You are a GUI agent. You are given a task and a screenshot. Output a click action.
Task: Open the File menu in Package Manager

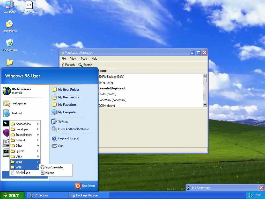tap(64, 59)
